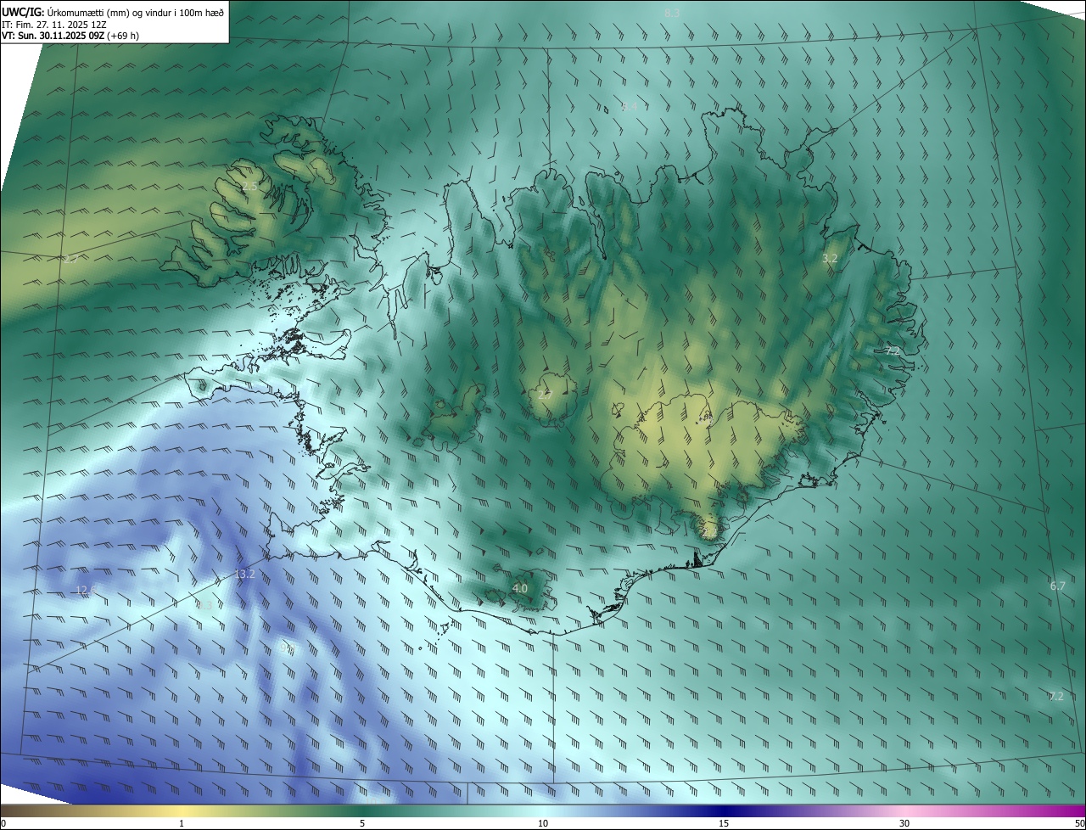1086x830 pixels.
Task: Click colorbar tick label 15
Action: [x=724, y=823]
